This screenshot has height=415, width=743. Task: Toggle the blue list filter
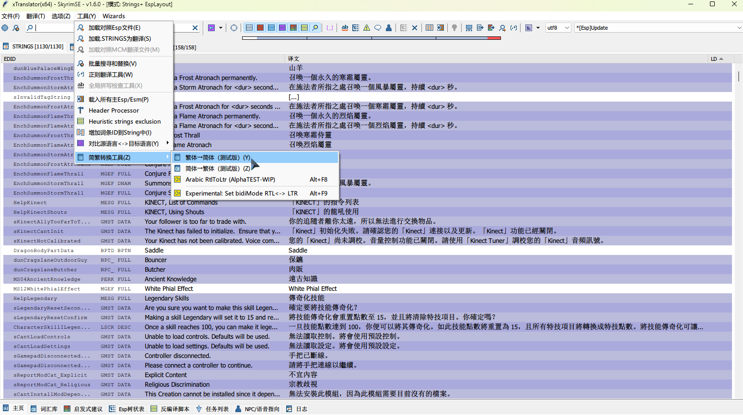[x=271, y=28]
